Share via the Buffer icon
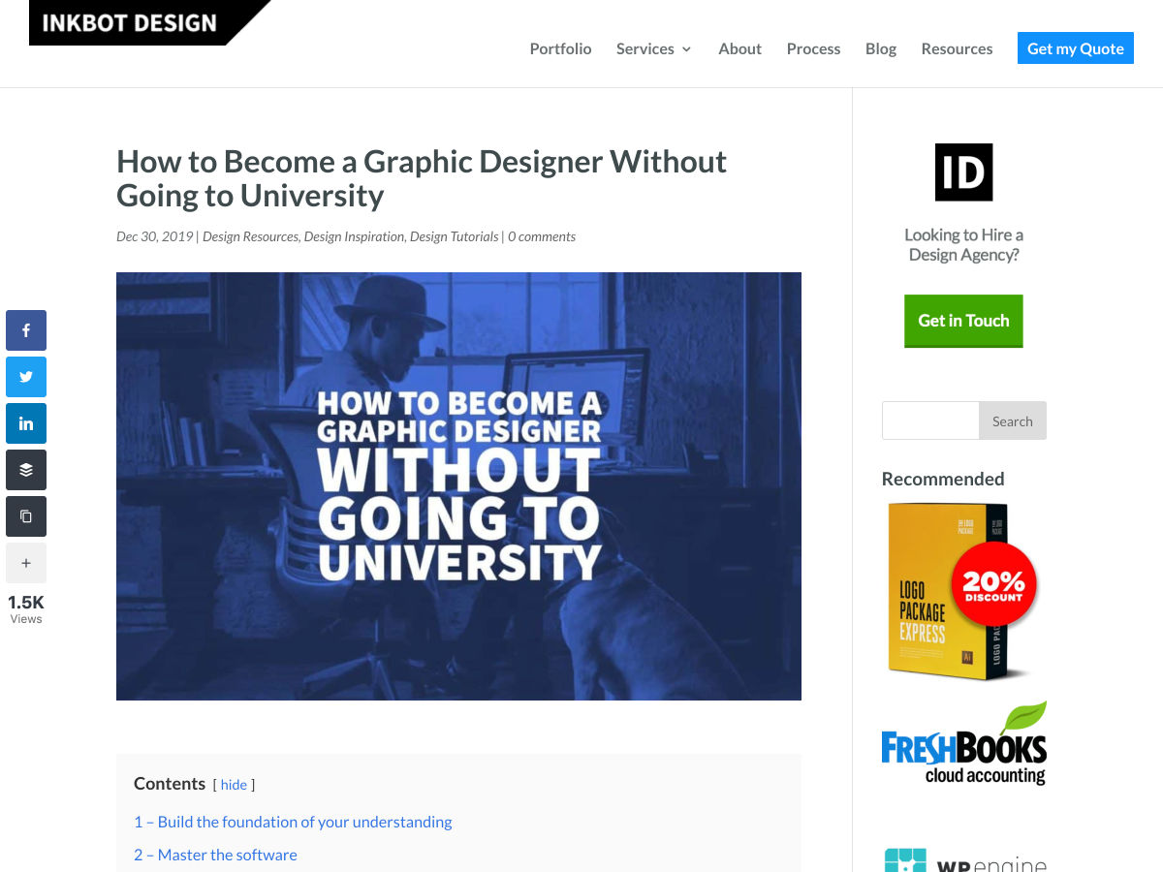The height and width of the screenshot is (872, 1163). click(x=26, y=470)
